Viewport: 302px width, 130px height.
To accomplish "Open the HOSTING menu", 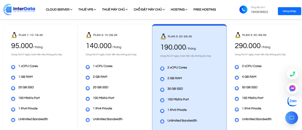I will [x=179, y=9].
